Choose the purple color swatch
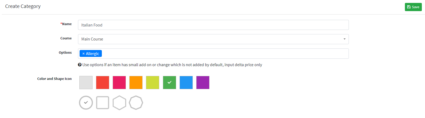This screenshot has width=425, height=118. [203, 83]
